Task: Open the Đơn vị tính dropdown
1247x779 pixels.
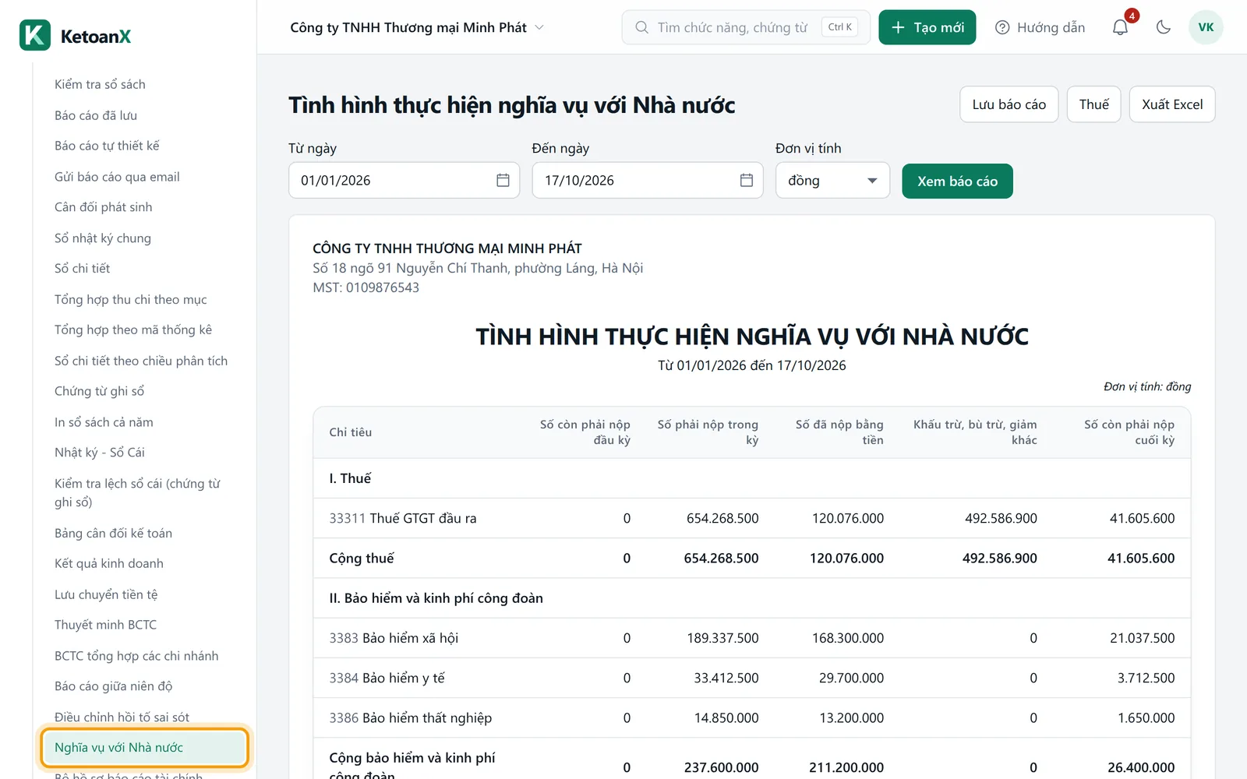Action: coord(832,180)
